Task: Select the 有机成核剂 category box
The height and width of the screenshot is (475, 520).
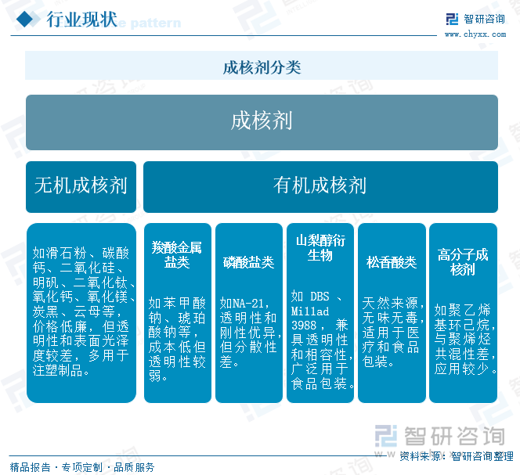Action: 320,186
